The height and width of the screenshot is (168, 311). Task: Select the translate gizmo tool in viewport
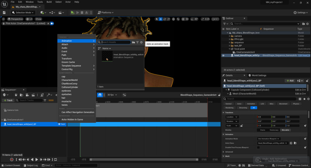pyautogui.click(x=161, y=19)
